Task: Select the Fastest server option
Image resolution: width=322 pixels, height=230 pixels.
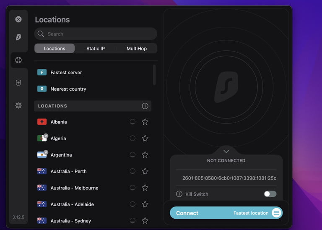Action: point(66,73)
